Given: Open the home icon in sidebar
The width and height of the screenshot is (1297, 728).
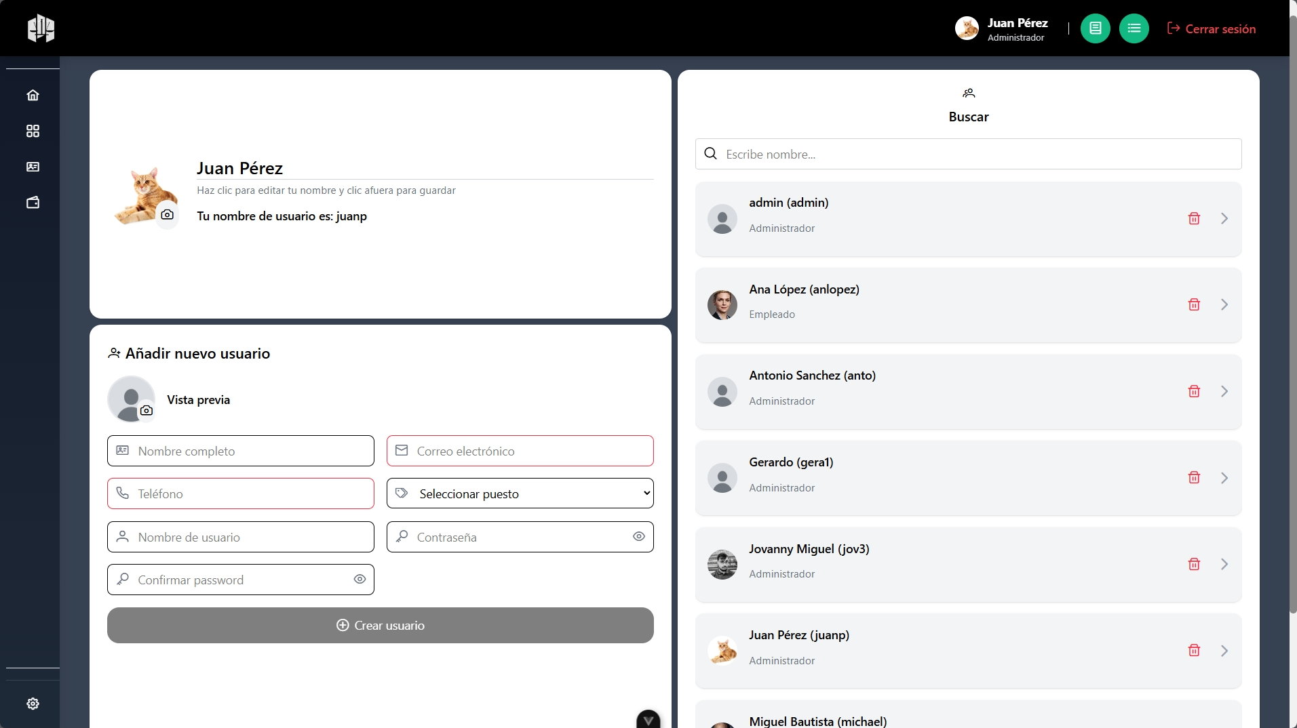Looking at the screenshot, I should (33, 95).
